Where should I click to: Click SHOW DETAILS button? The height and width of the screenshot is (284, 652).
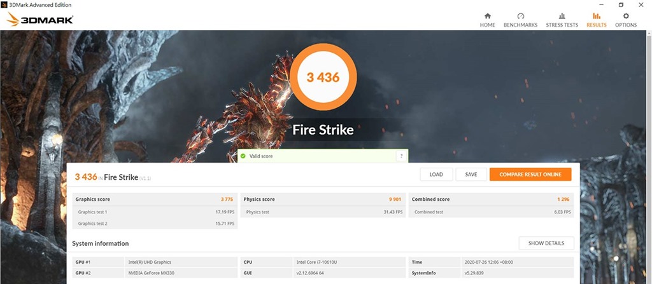point(546,243)
